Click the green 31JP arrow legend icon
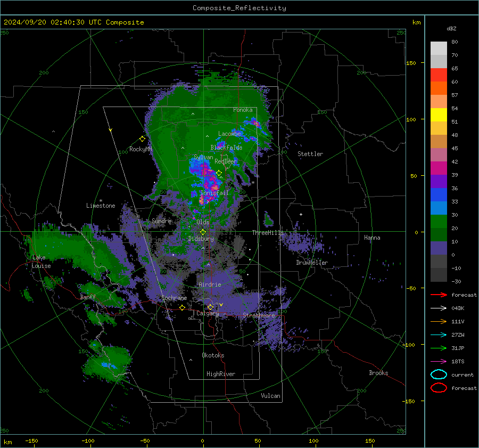The width and height of the screenshot is (479, 448). coord(439,348)
